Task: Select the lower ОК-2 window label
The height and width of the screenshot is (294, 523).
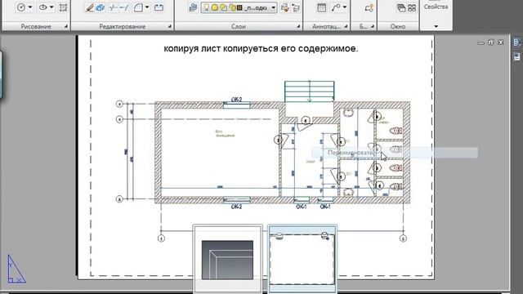Action: (236, 207)
